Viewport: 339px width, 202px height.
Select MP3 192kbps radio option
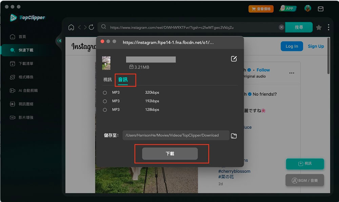(105, 101)
